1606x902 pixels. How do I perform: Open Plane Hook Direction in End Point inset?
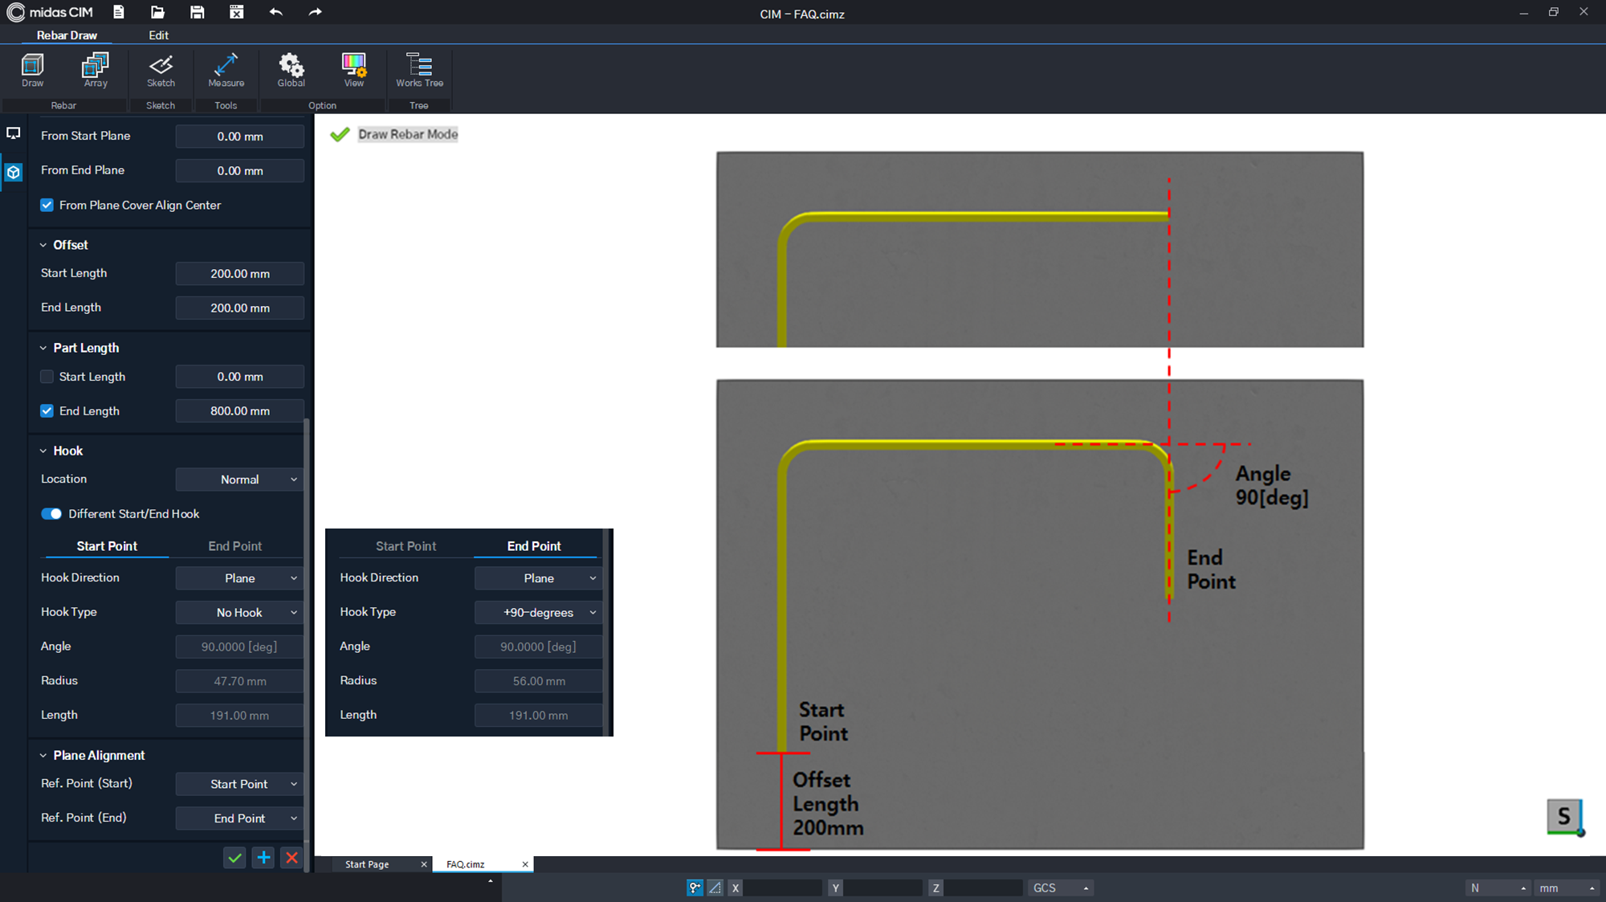click(538, 578)
